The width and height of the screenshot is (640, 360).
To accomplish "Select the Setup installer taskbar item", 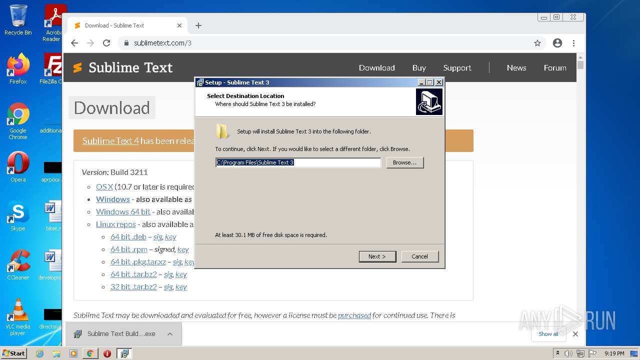I will [124, 353].
